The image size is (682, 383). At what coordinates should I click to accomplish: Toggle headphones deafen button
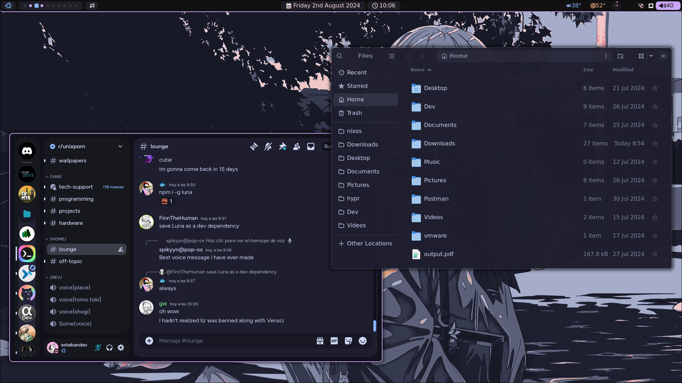pyautogui.click(x=109, y=348)
